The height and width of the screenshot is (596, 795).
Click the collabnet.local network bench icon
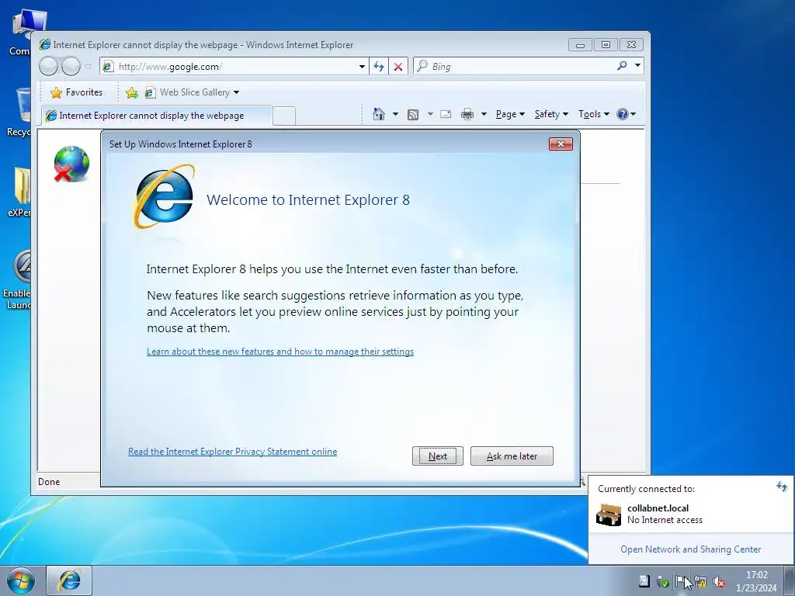pyautogui.click(x=609, y=515)
